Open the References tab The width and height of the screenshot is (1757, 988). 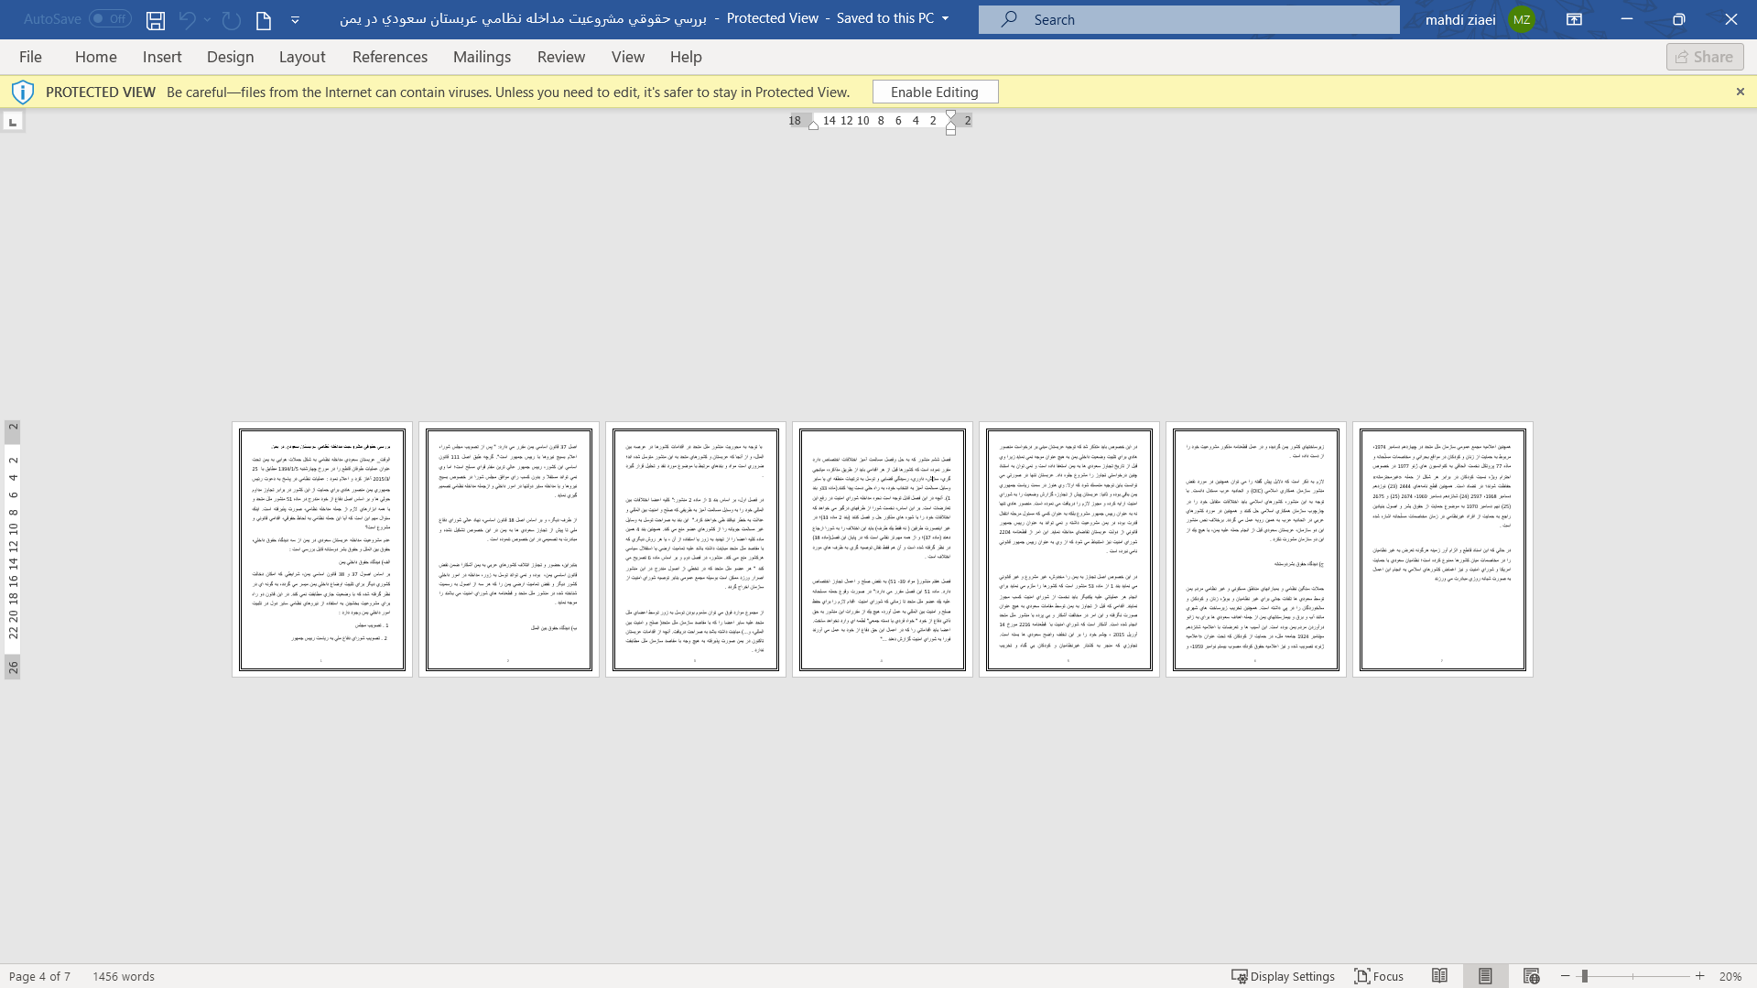pos(390,57)
